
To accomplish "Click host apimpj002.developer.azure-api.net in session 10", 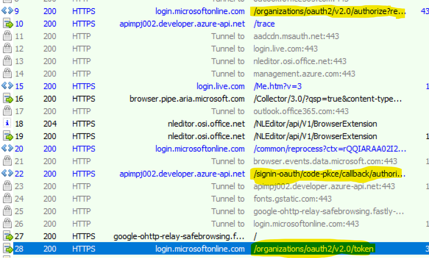I will (182, 24).
